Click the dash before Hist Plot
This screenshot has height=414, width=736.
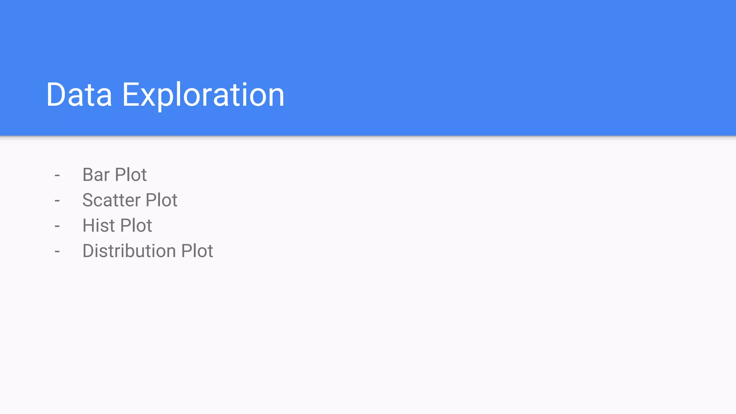click(57, 226)
